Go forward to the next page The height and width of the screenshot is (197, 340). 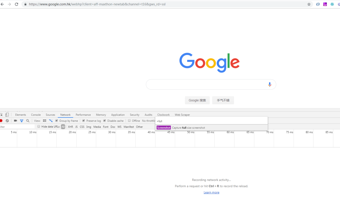click(x=9, y=4)
